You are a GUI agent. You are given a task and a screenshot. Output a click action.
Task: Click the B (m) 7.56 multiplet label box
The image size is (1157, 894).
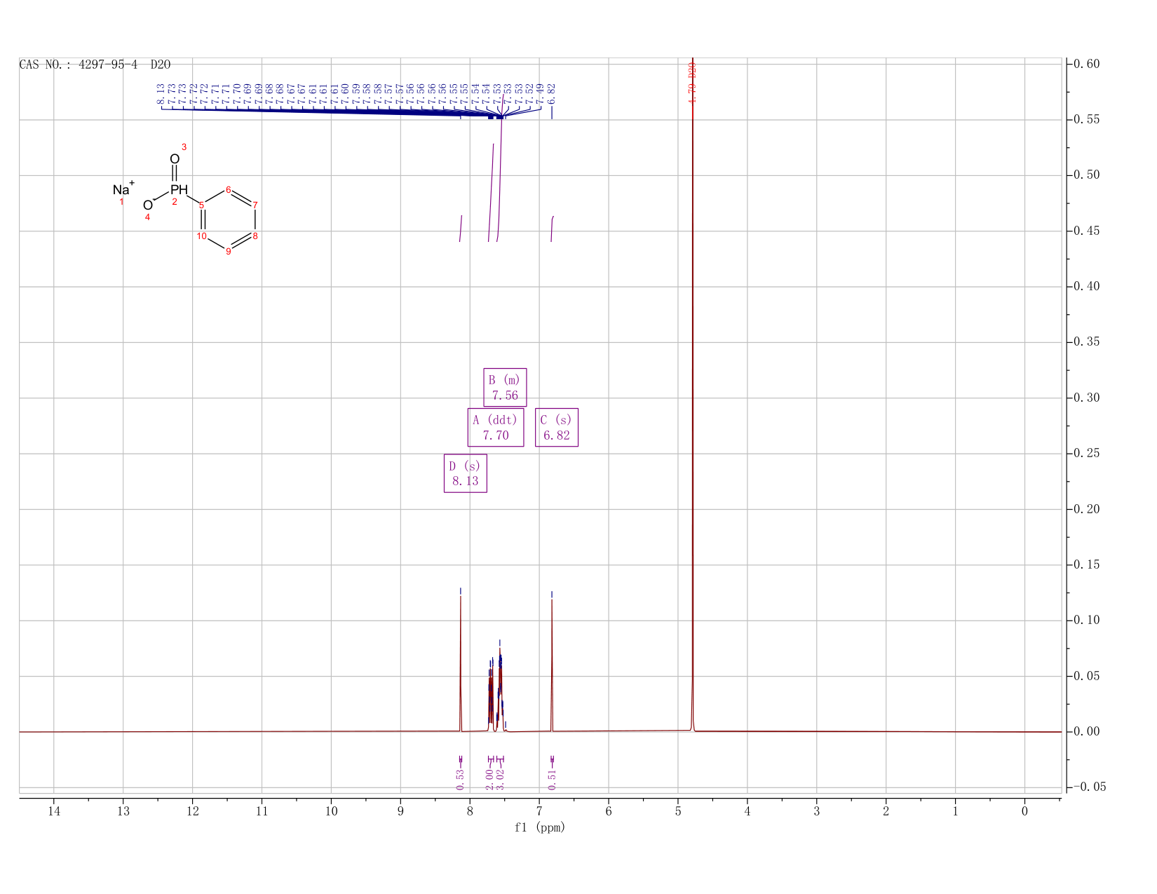coord(505,388)
